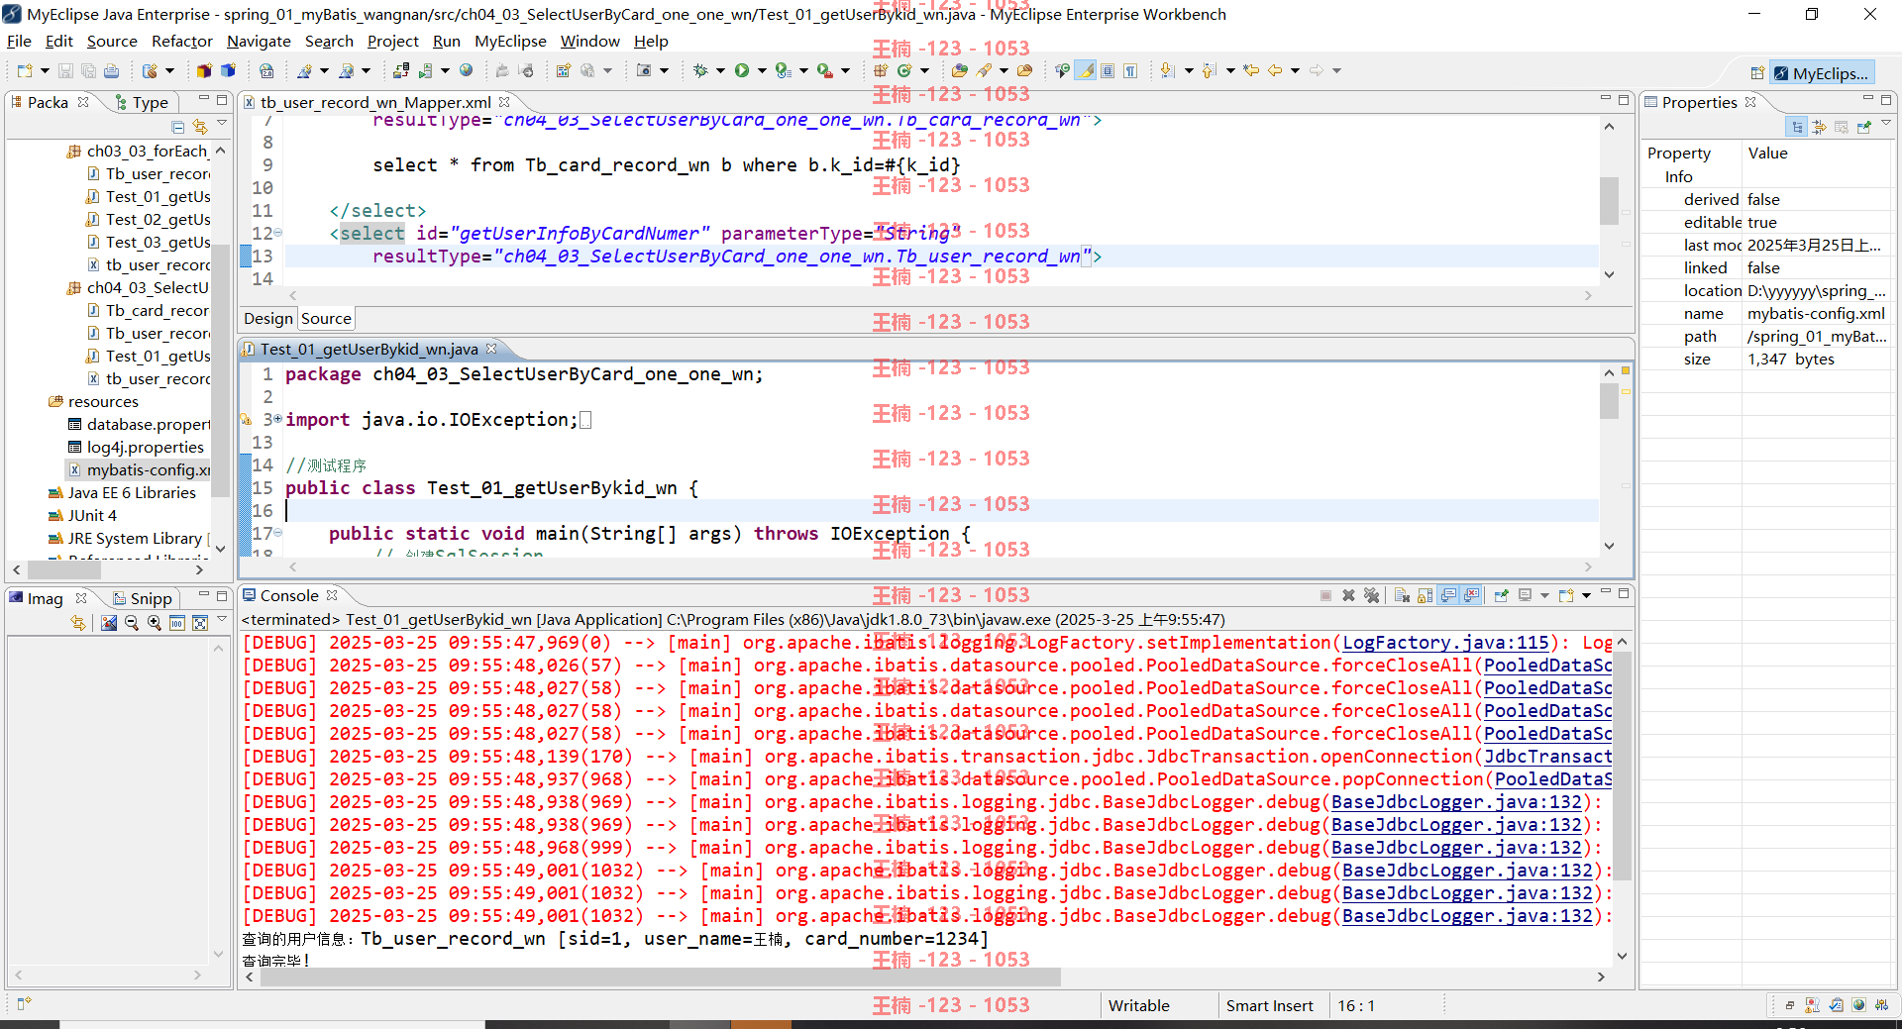This screenshot has width=1902, height=1029.
Task: Toggle Scroll Lock in Console toolbar
Action: point(1425,596)
